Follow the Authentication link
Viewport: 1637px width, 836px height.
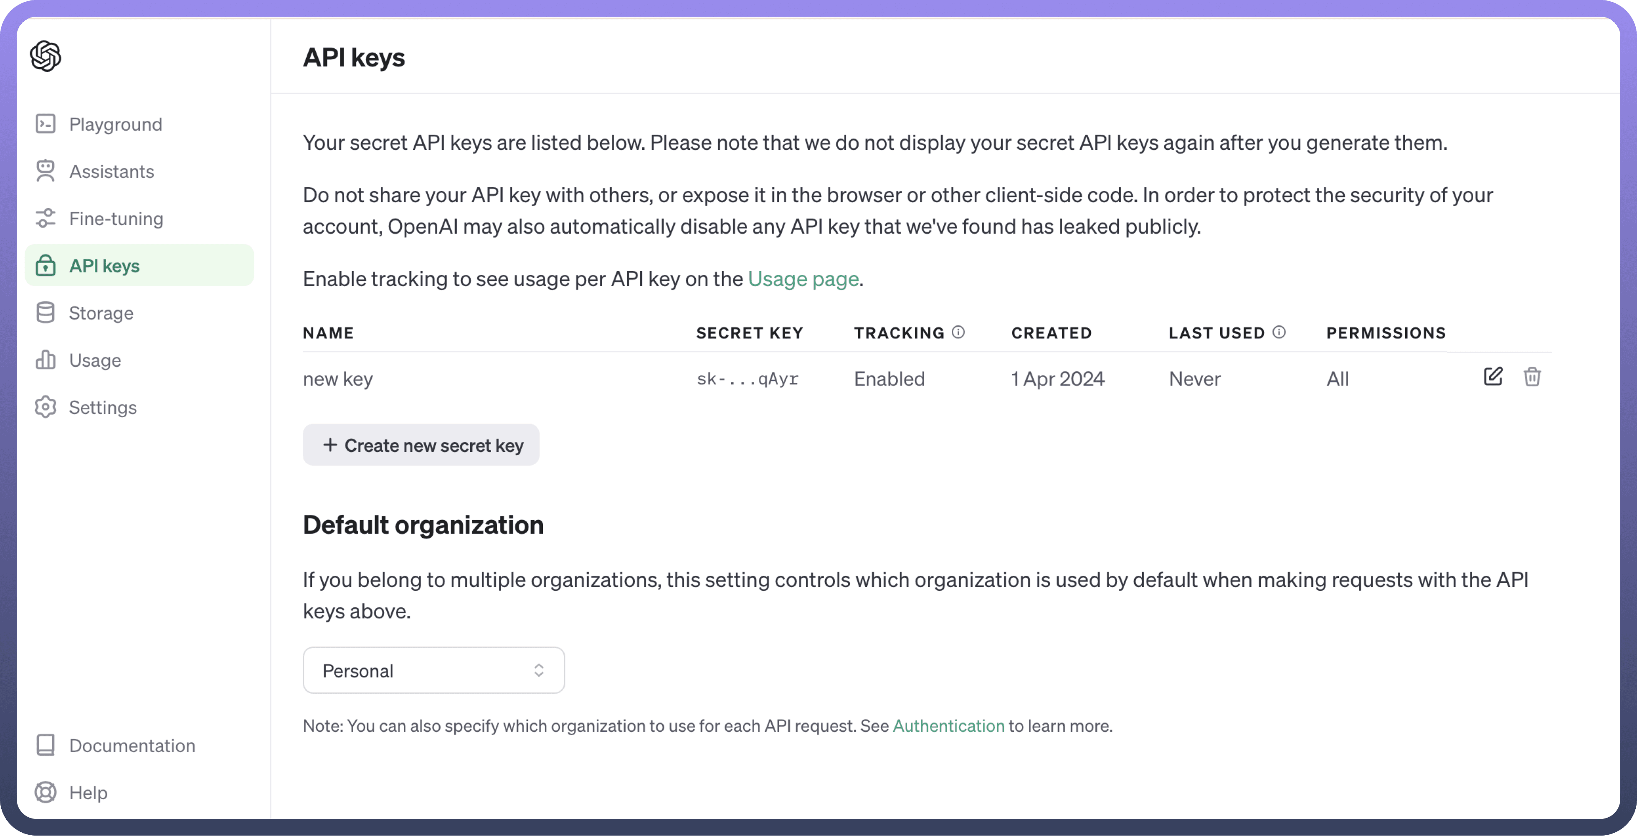click(948, 725)
